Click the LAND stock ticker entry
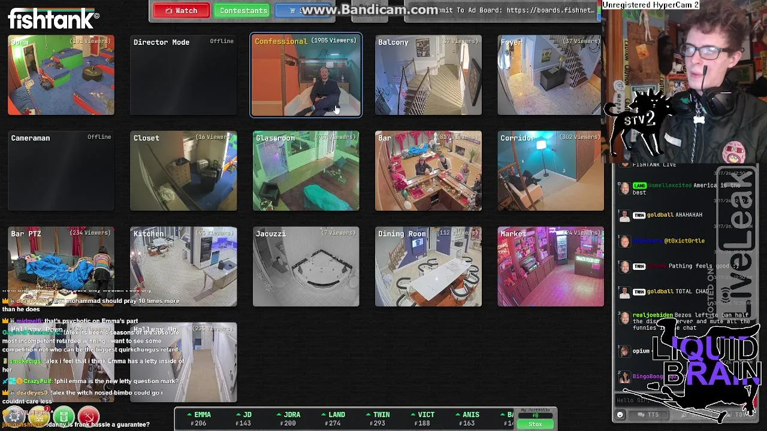767x431 pixels. (x=333, y=418)
